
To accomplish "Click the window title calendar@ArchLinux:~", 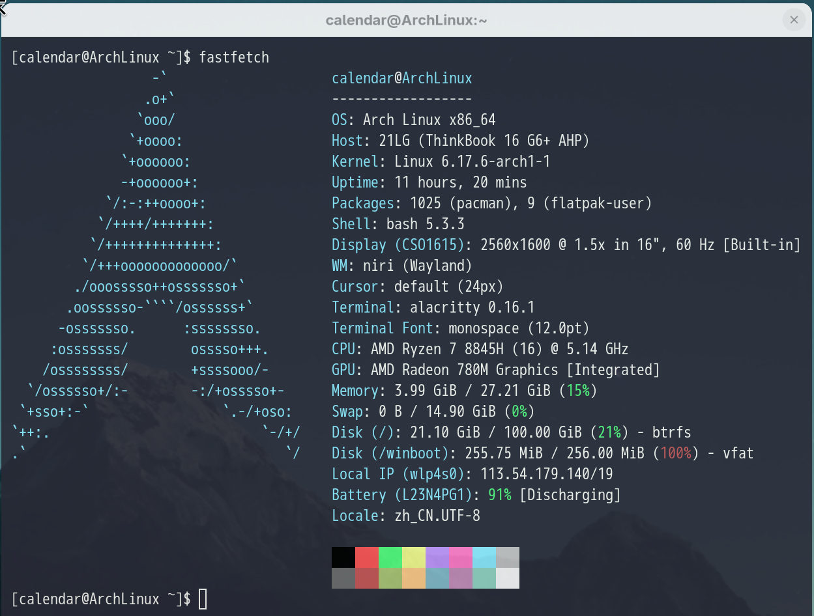I will pos(407,20).
